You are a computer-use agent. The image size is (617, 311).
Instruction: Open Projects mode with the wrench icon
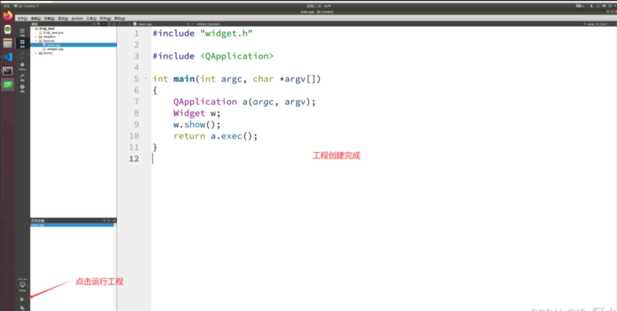22,77
